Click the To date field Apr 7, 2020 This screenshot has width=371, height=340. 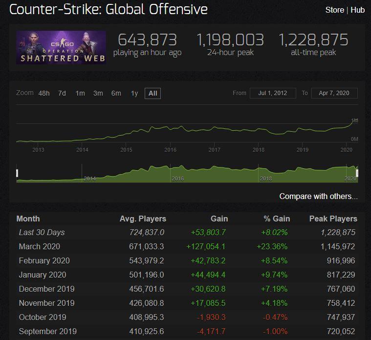click(x=333, y=93)
